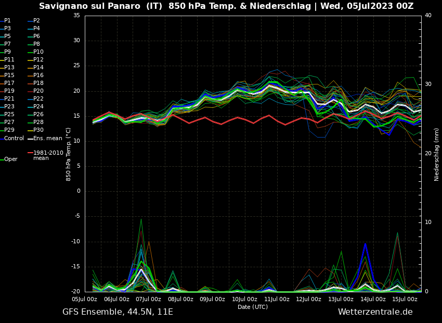Select the P4 legend entry
This screenshot has height=323, width=442.
(36, 29)
